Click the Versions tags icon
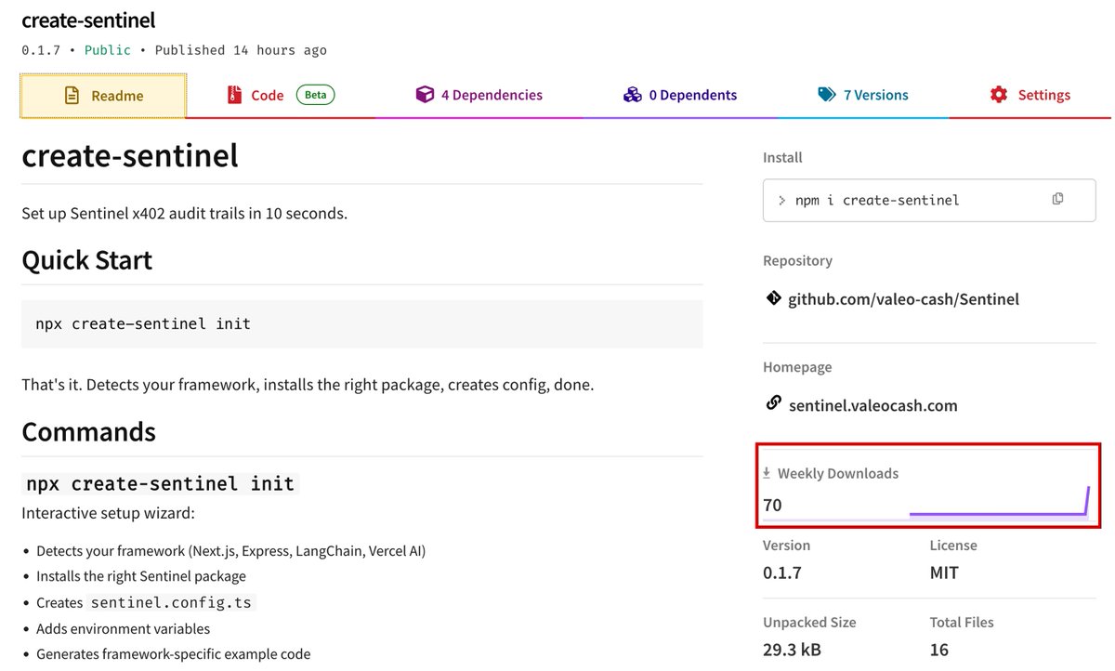This screenshot has width=1115, height=671. click(x=827, y=95)
